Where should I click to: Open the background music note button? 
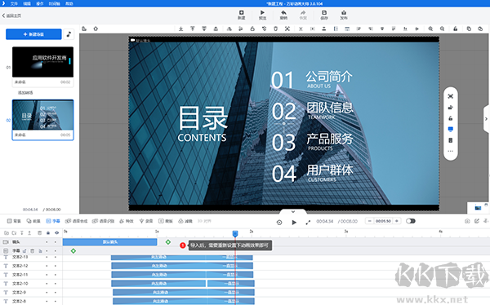(69, 34)
